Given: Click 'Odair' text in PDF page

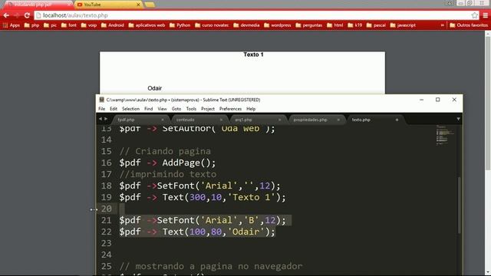Looking at the screenshot, I should [155, 88].
